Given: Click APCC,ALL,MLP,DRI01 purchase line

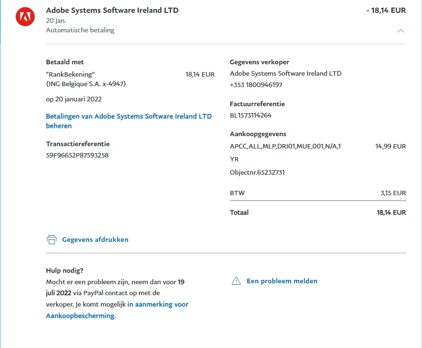Looking at the screenshot, I should coord(285,146).
